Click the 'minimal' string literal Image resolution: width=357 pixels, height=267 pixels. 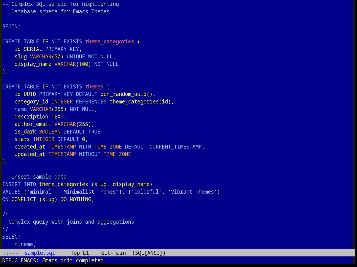pyautogui.click(x=41, y=192)
